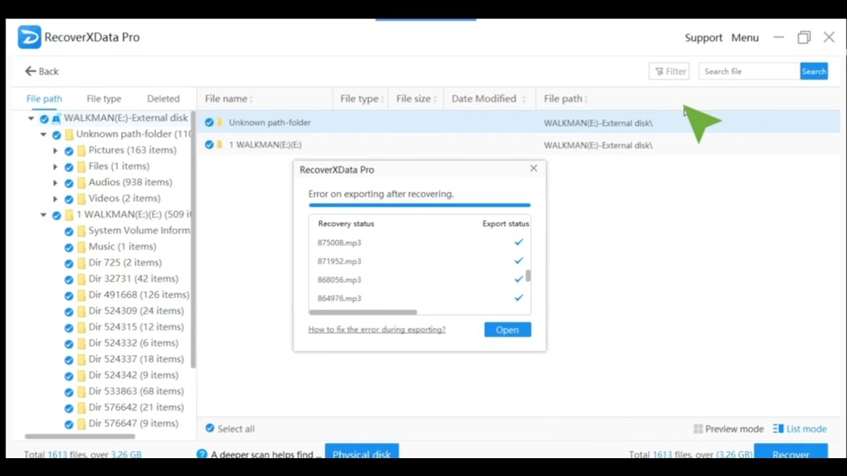Click the List mode icon

(x=778, y=429)
